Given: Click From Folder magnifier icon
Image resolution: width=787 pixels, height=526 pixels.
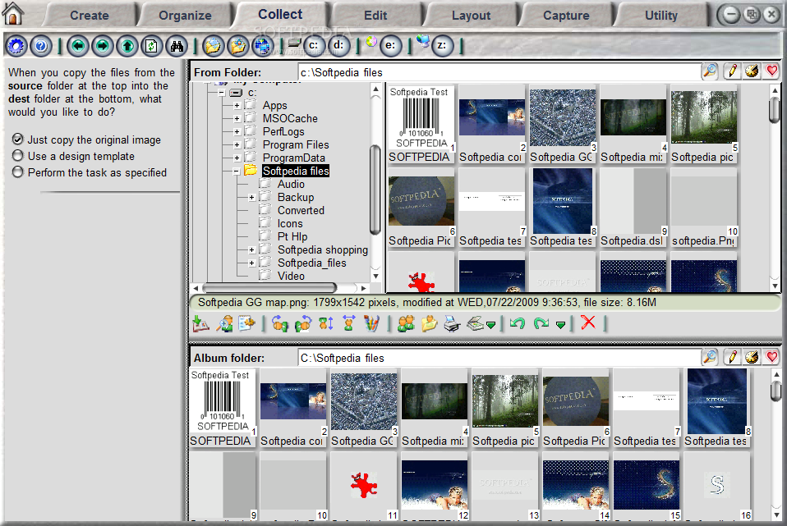Looking at the screenshot, I should (x=710, y=71).
